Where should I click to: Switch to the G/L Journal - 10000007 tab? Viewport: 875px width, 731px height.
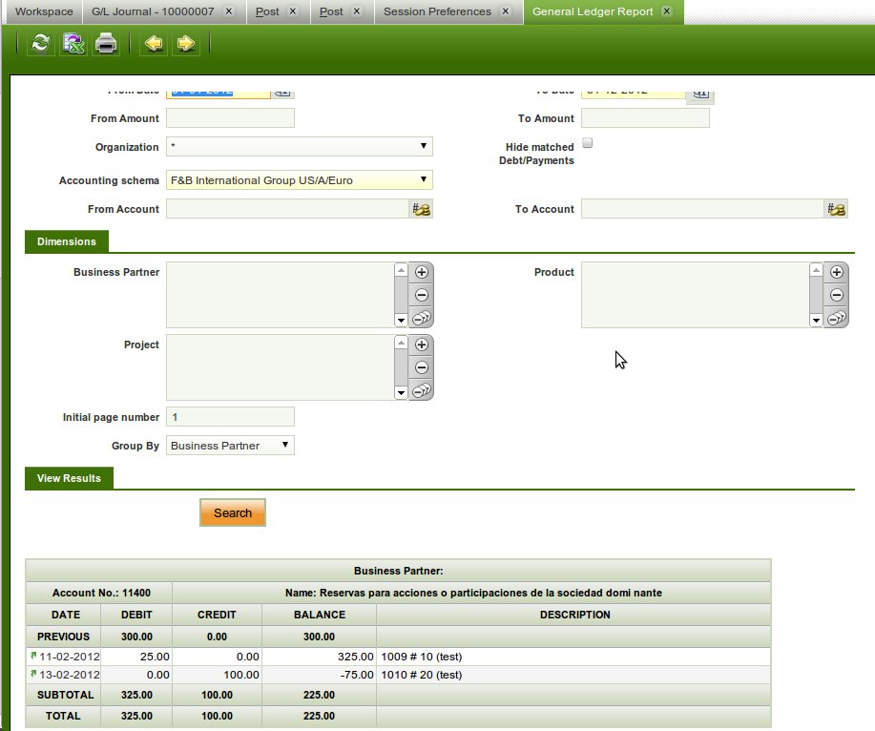pyautogui.click(x=155, y=11)
